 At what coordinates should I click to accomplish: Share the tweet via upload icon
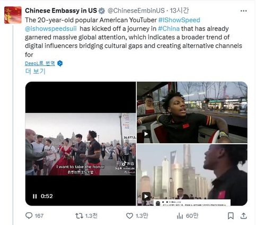click(x=243, y=215)
